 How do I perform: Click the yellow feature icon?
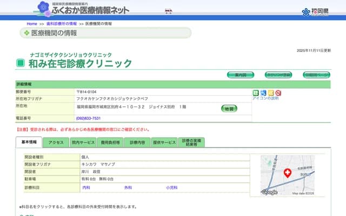[271, 93]
